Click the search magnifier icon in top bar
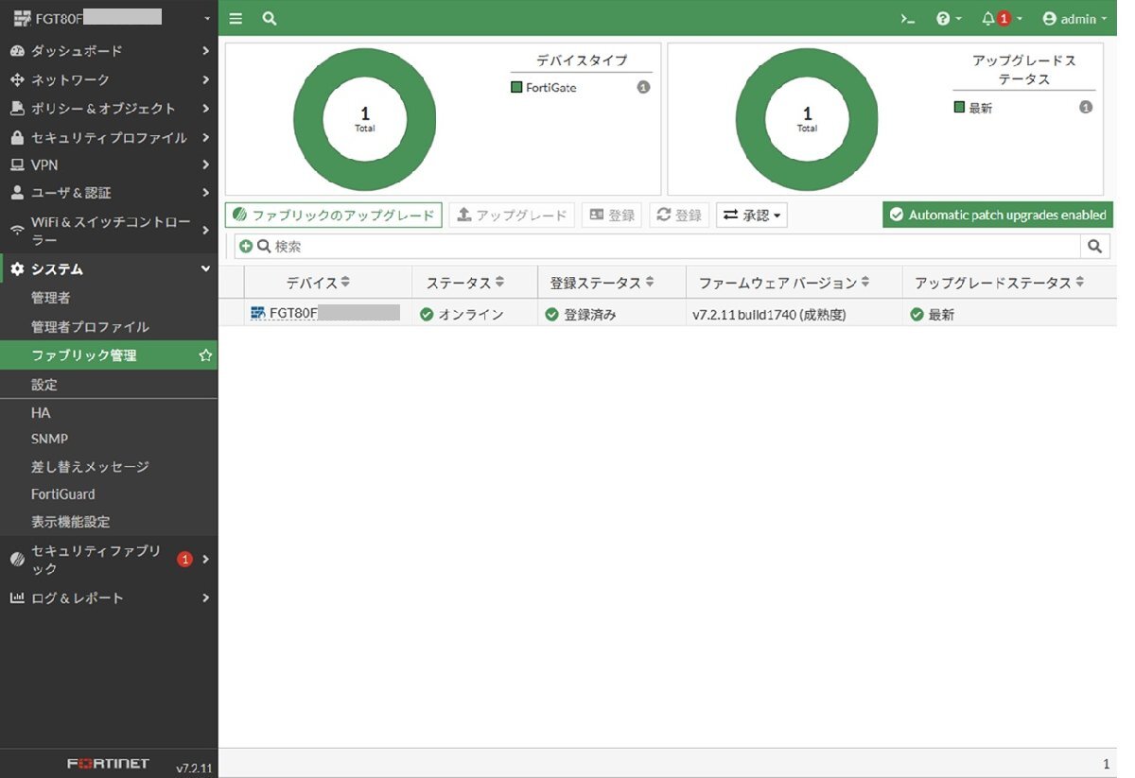This screenshot has width=1135, height=778. (270, 19)
